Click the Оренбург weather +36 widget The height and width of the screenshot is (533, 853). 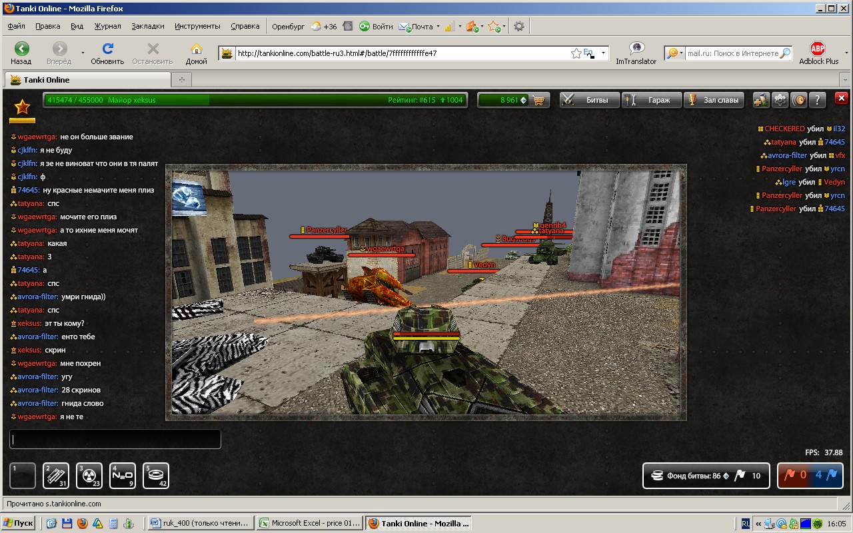click(x=305, y=27)
